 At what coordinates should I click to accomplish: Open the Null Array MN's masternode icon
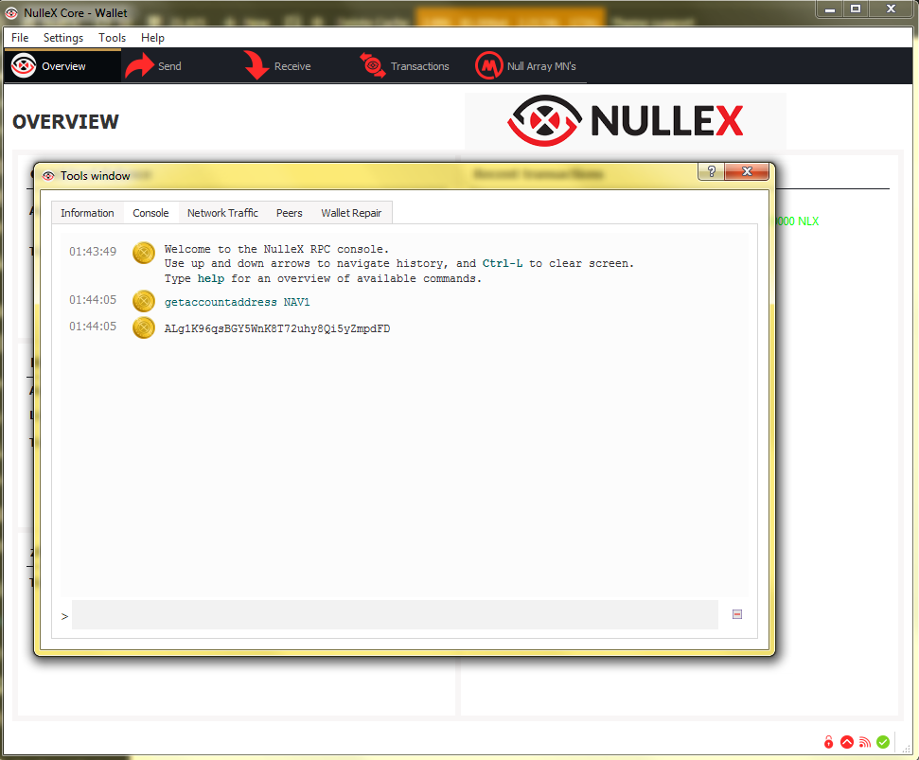488,65
